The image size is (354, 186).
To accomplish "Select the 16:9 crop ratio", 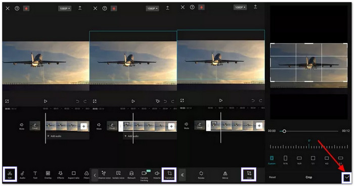I will click(299, 160).
